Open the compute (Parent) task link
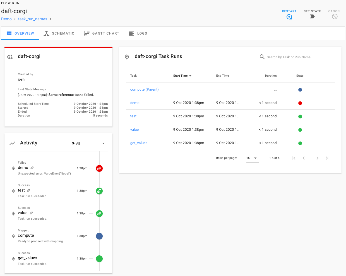This screenshot has height=276, width=346. coord(144,89)
